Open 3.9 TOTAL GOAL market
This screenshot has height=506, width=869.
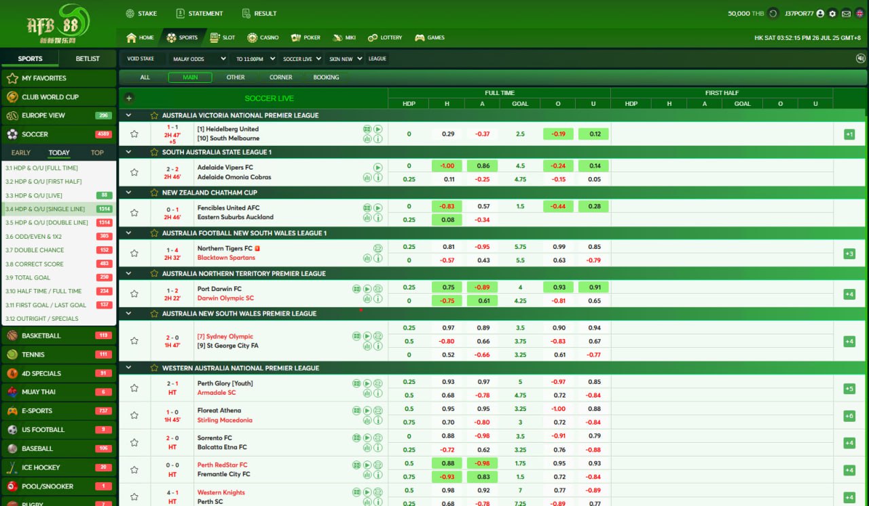pos(59,277)
